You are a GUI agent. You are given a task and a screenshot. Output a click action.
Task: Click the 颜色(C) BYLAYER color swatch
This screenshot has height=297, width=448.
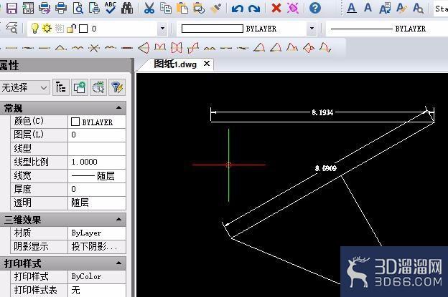click(x=75, y=122)
